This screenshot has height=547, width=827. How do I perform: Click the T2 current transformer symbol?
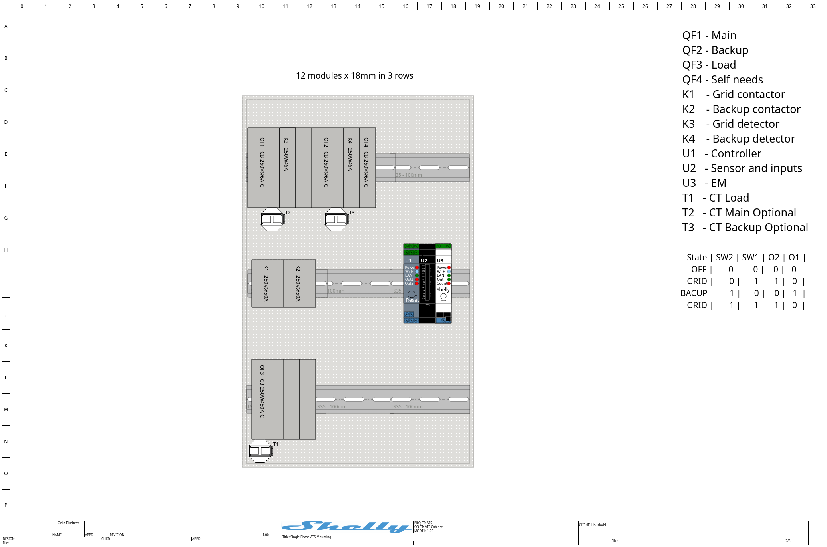[272, 219]
